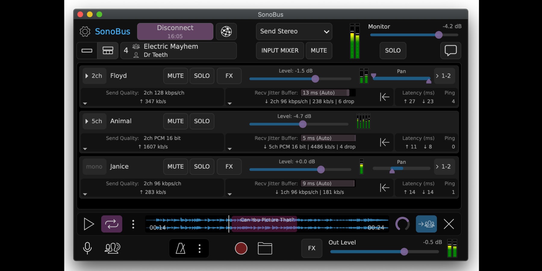Viewport: 542px width, 271px height.
Task: Click the Disconnect button
Action: click(x=175, y=31)
